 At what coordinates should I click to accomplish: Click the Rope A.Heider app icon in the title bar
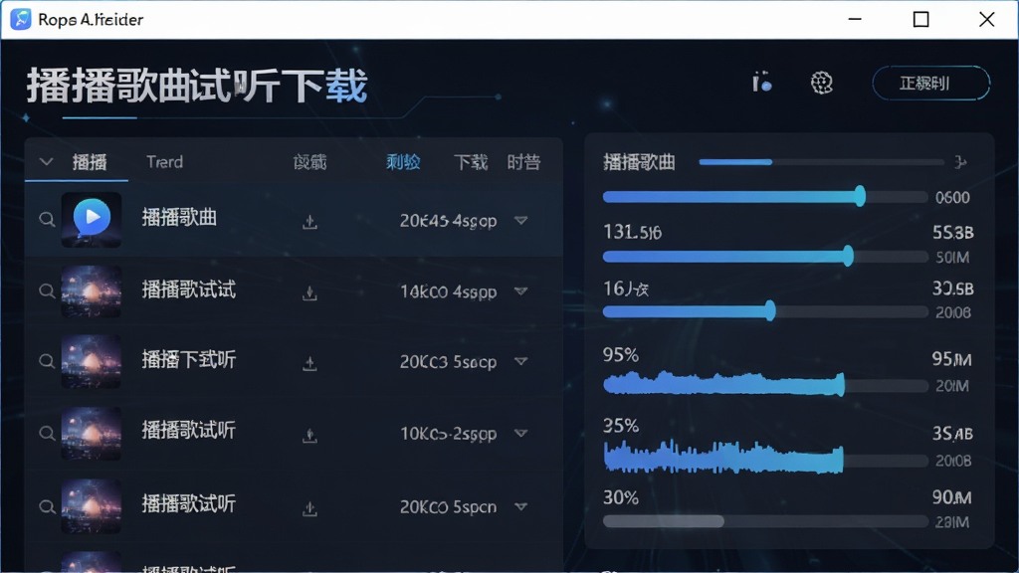click(20, 20)
